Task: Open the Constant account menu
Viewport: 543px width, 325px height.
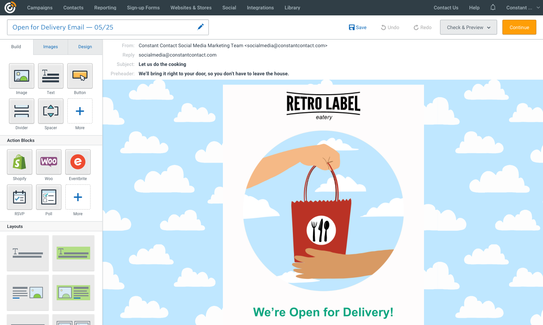Action: coord(523,8)
